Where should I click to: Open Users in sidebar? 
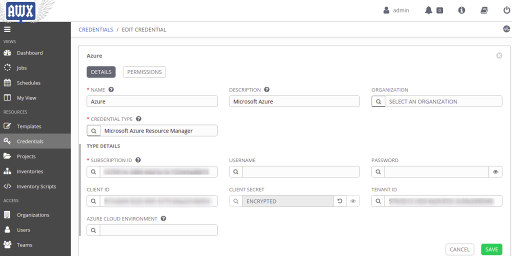(35, 230)
